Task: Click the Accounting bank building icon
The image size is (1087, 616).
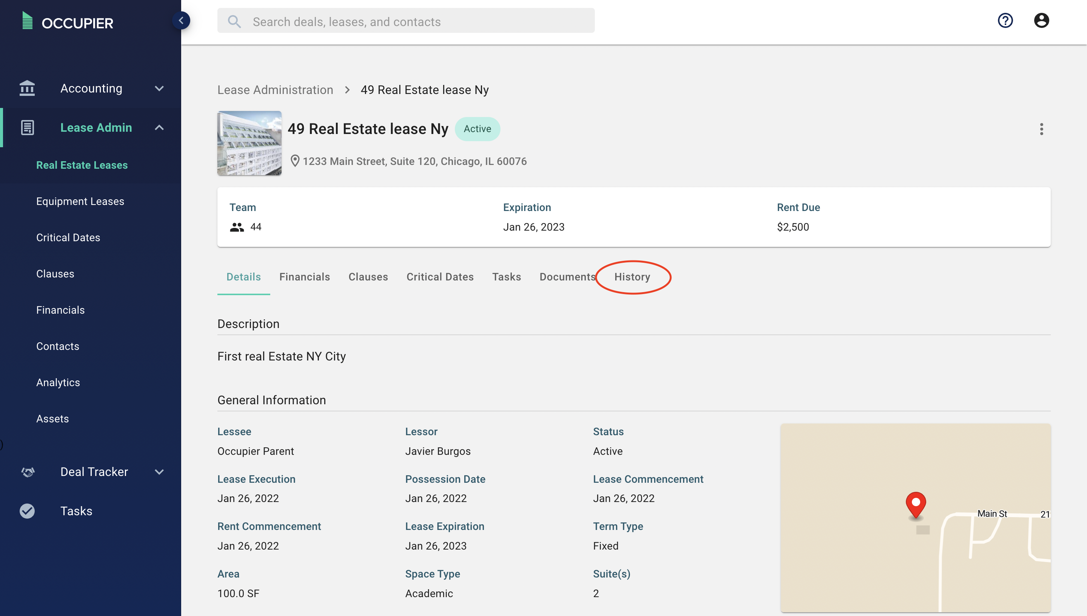Action: tap(27, 88)
